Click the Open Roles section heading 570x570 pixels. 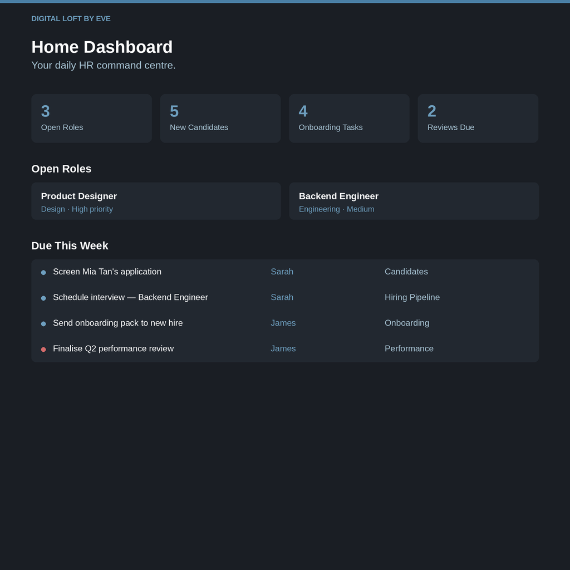coord(61,169)
